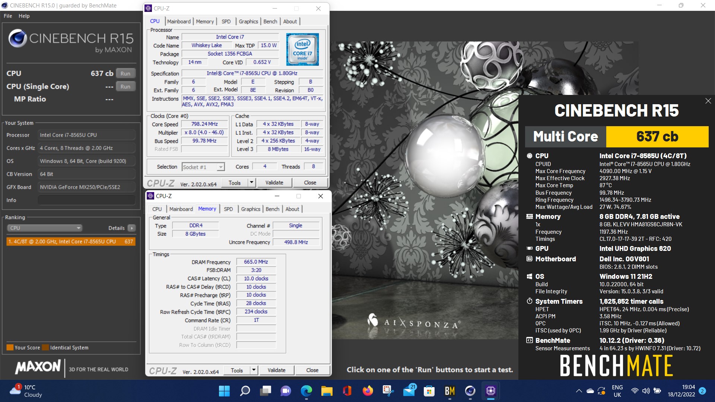Open Socket #1 selection dropdown
This screenshot has height=402, width=715.
coord(203,167)
